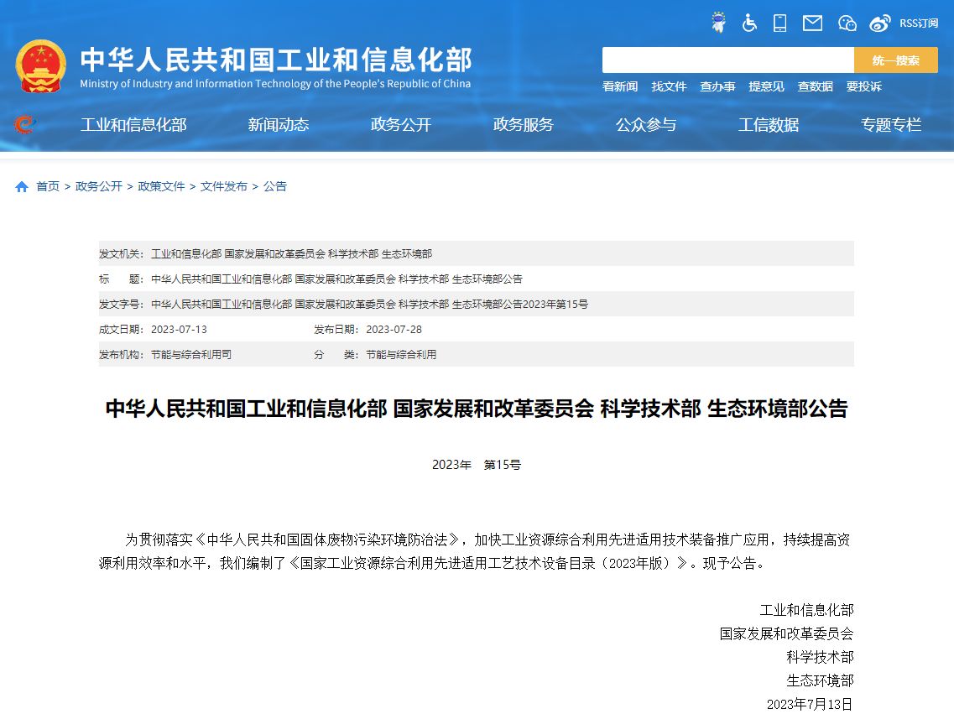
Task: Click the email envelope icon
Action: (812, 23)
